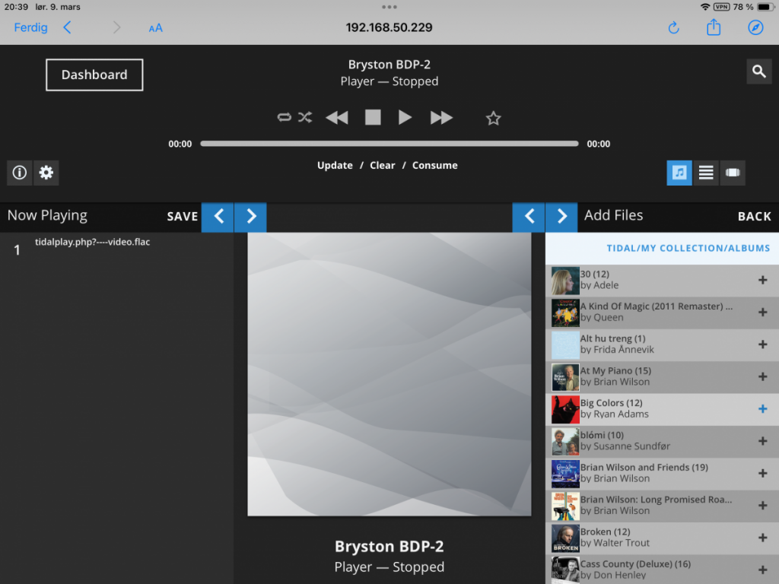Collapse Now Playing panel with left arrow
Image resolution: width=779 pixels, height=584 pixels.
coord(218,217)
